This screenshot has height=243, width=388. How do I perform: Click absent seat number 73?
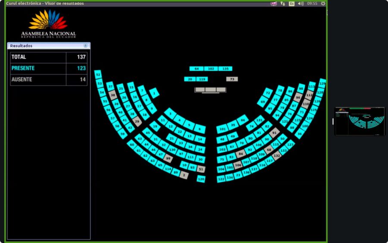[x=232, y=79]
